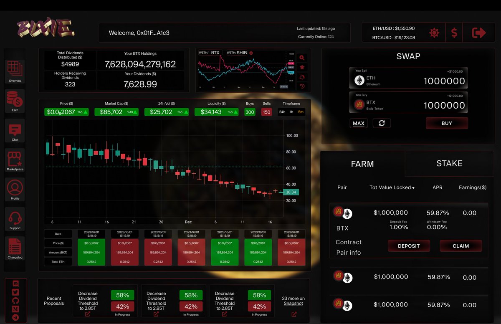Image resolution: width=501 pixels, height=324 pixels.
Task: Click the holdings value 7,628,094,279,162
Action: pyautogui.click(x=140, y=64)
